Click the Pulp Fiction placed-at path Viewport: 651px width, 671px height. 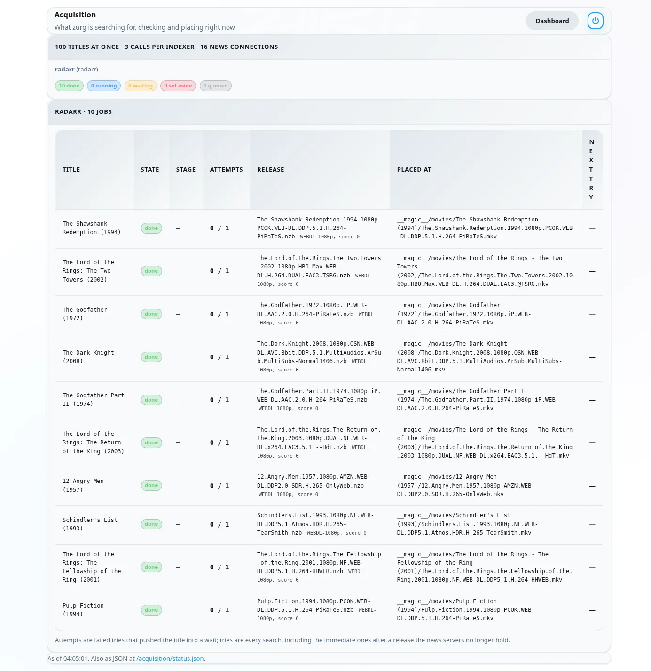(466, 610)
